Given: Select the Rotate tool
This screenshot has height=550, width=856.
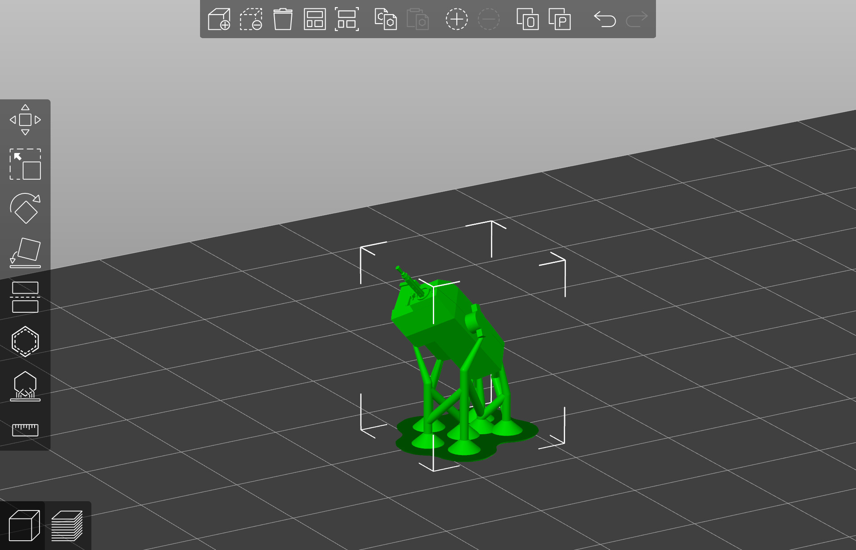Looking at the screenshot, I should pos(25,208).
